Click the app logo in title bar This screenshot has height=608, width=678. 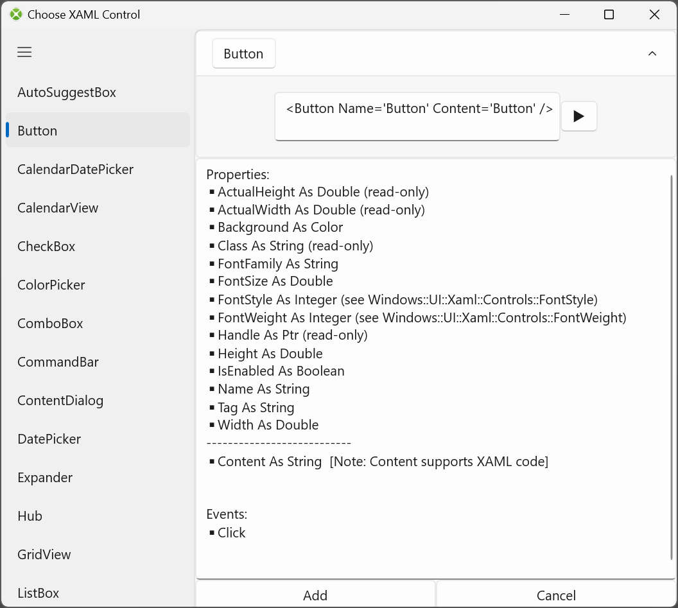[x=16, y=14]
